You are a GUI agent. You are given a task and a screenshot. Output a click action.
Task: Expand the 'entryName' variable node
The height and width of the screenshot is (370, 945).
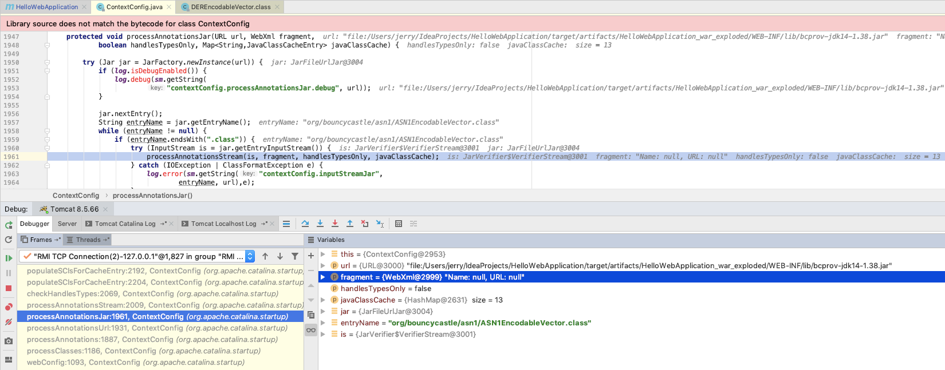(x=323, y=323)
